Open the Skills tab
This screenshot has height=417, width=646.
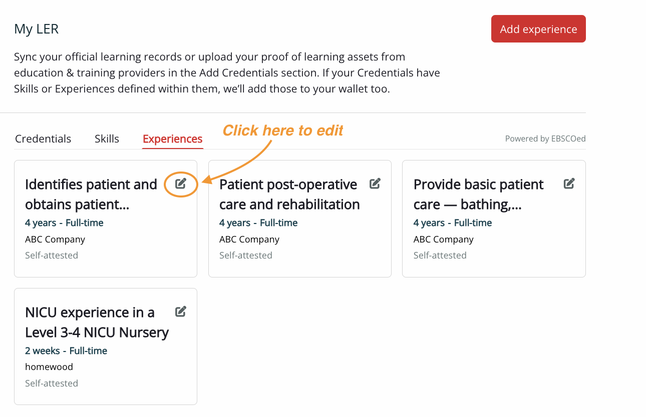(x=107, y=138)
